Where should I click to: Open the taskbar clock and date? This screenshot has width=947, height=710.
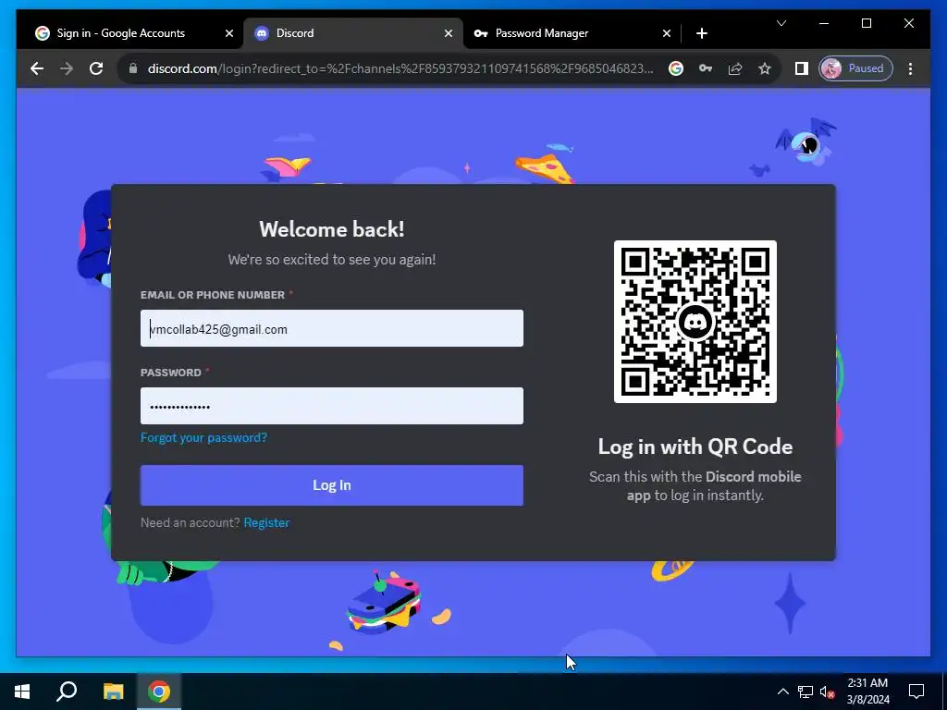(867, 692)
